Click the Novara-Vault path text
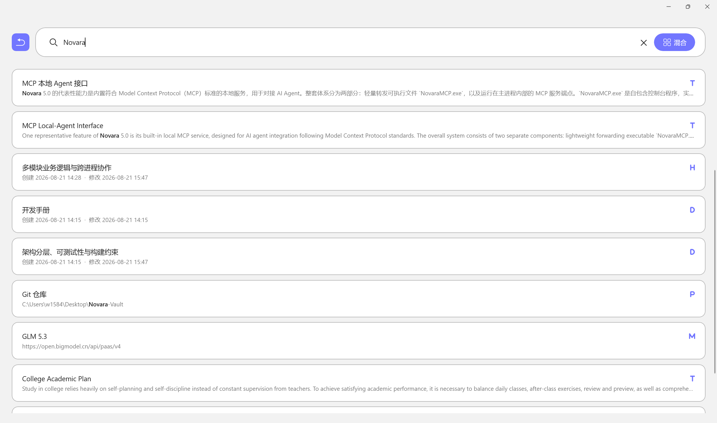The width and height of the screenshot is (717, 423). click(73, 304)
